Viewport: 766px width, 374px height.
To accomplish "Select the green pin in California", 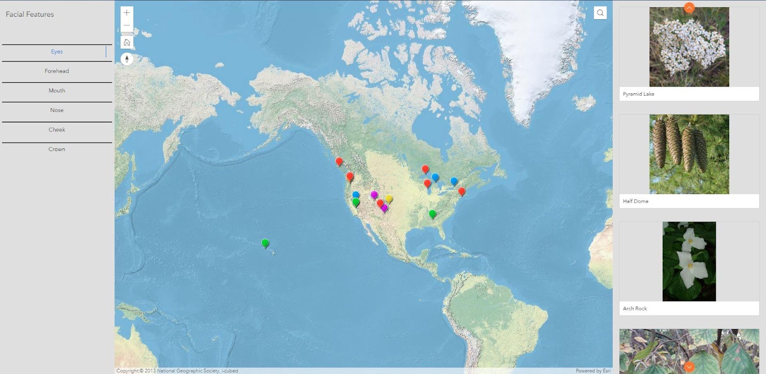I will tap(356, 202).
